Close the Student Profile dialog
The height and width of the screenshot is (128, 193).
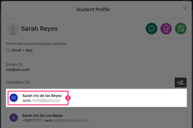[x=184, y=9]
